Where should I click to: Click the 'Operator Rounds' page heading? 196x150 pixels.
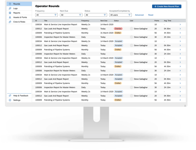coord(47,6)
